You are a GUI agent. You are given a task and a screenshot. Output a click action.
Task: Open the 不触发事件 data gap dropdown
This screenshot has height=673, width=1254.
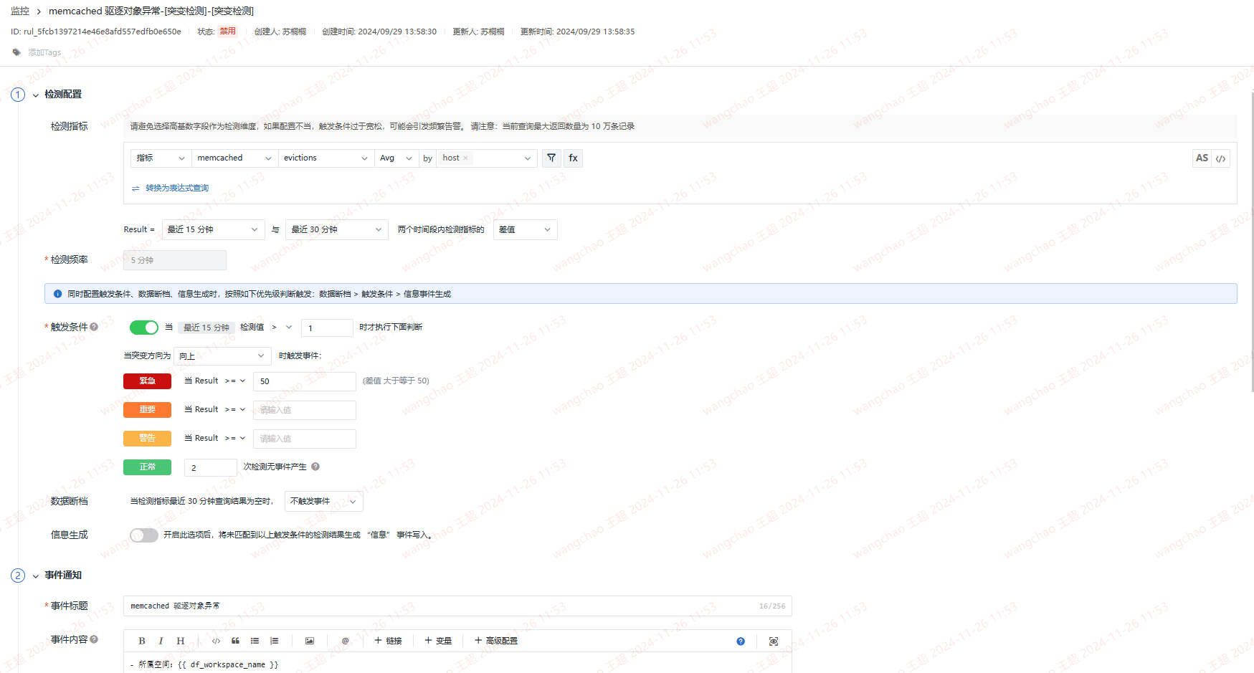click(x=324, y=501)
